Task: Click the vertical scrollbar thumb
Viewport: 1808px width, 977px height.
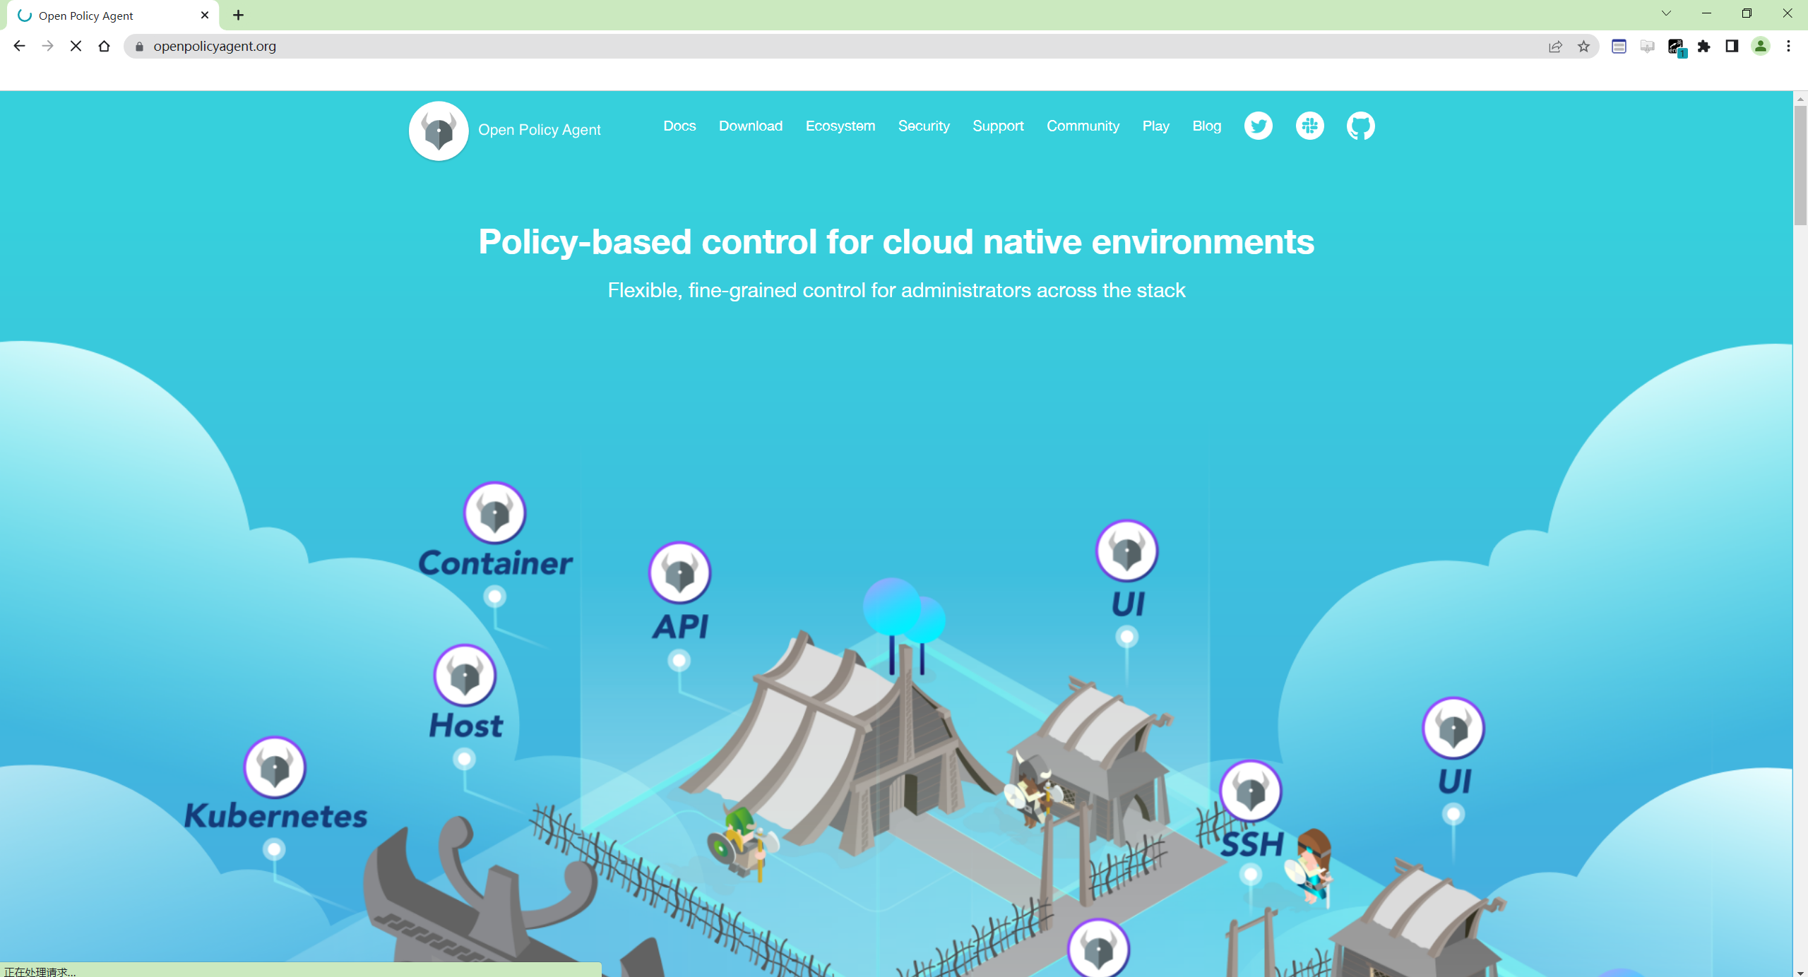Action: click(1800, 166)
